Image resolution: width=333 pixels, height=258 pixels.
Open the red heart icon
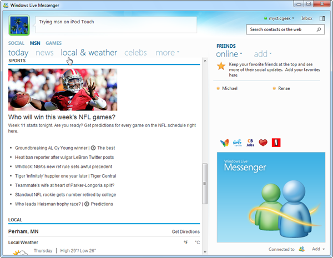(263, 143)
